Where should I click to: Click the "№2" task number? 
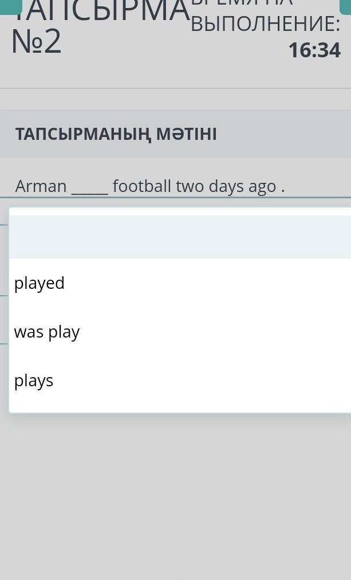click(36, 41)
